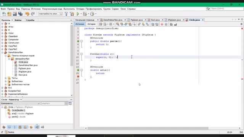Image resolution: width=244 pixels, height=137 pixels.
Task: Open Circle.java in the project tree
Action: (23, 62)
